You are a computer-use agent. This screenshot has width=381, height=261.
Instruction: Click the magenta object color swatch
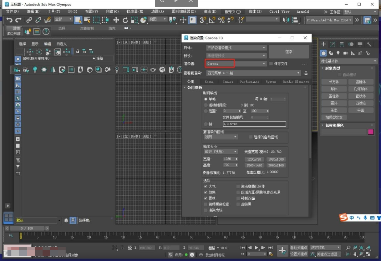371,132
